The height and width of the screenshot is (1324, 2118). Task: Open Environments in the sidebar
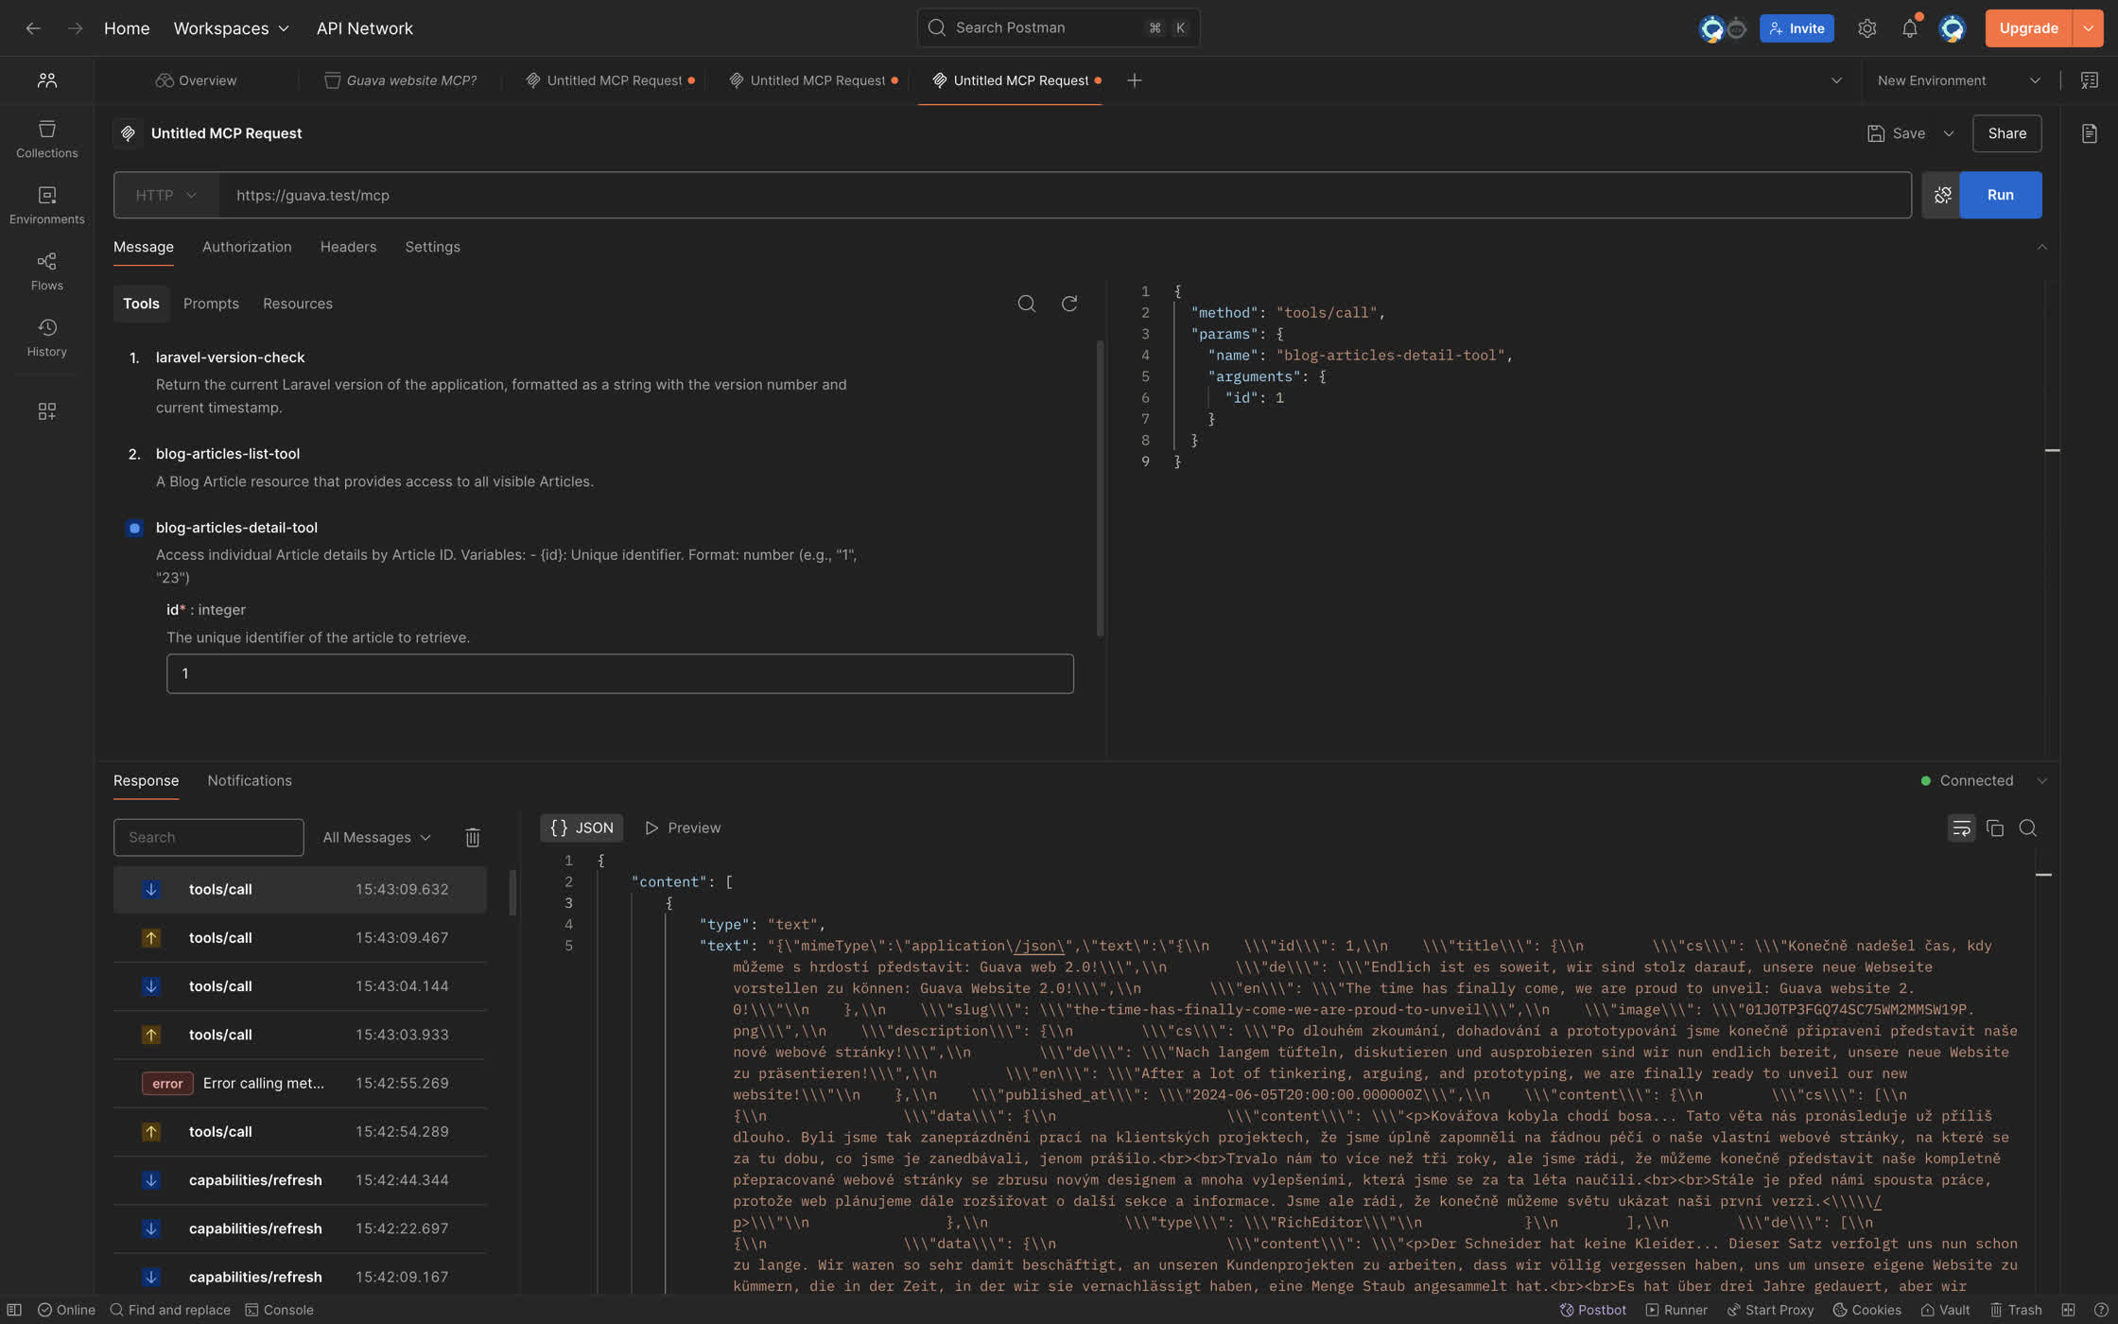[46, 205]
